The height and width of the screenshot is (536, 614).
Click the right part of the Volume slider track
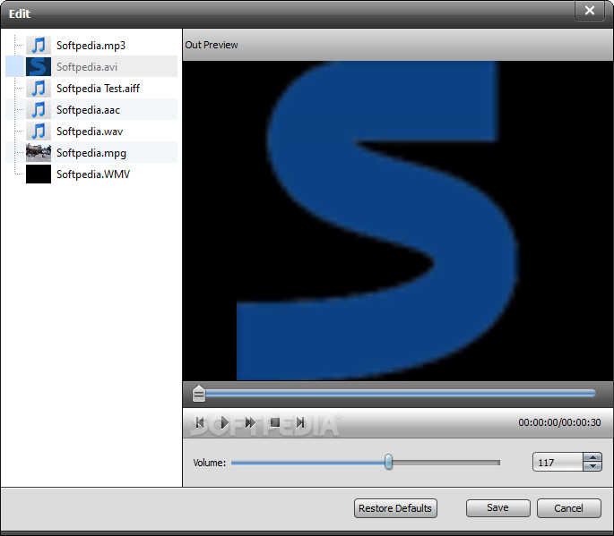[446, 463]
